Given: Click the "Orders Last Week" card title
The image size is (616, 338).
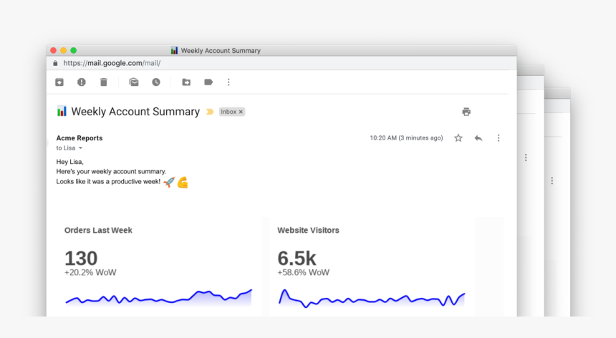Looking at the screenshot, I should click(x=98, y=231).
